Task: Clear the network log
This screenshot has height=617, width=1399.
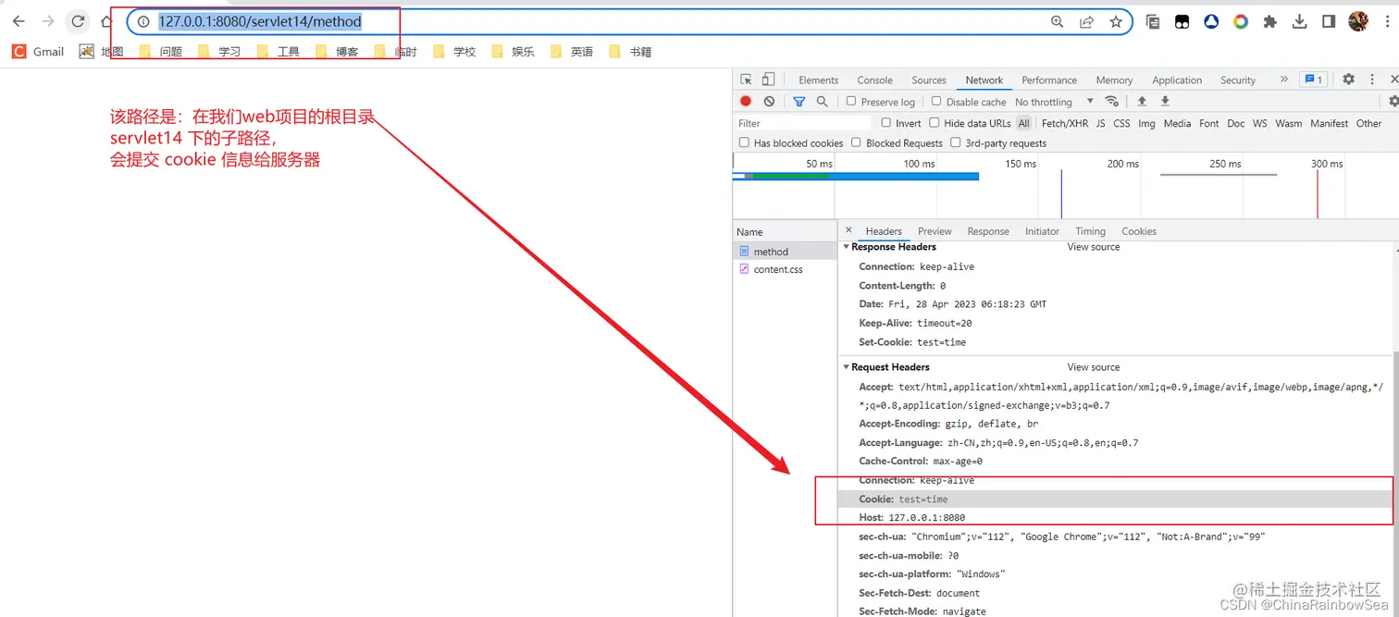Action: (x=769, y=101)
